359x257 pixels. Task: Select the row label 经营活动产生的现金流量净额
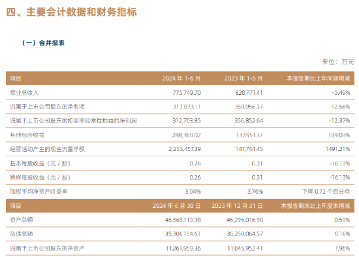point(48,149)
